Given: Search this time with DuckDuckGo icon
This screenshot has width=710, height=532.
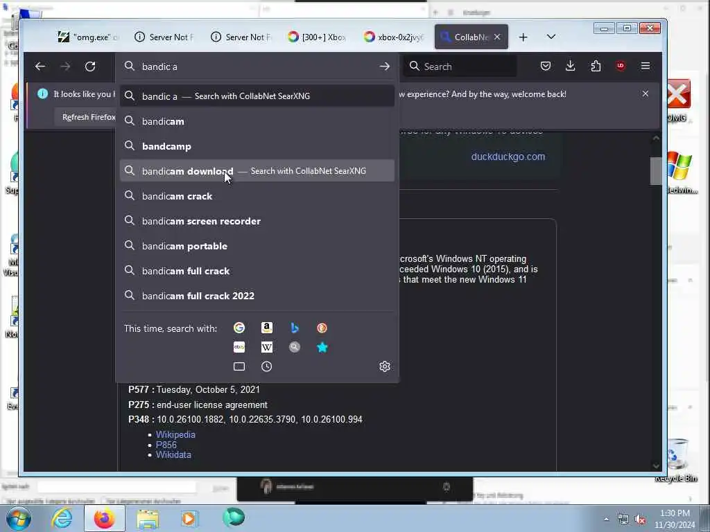Looking at the screenshot, I should 322,328.
